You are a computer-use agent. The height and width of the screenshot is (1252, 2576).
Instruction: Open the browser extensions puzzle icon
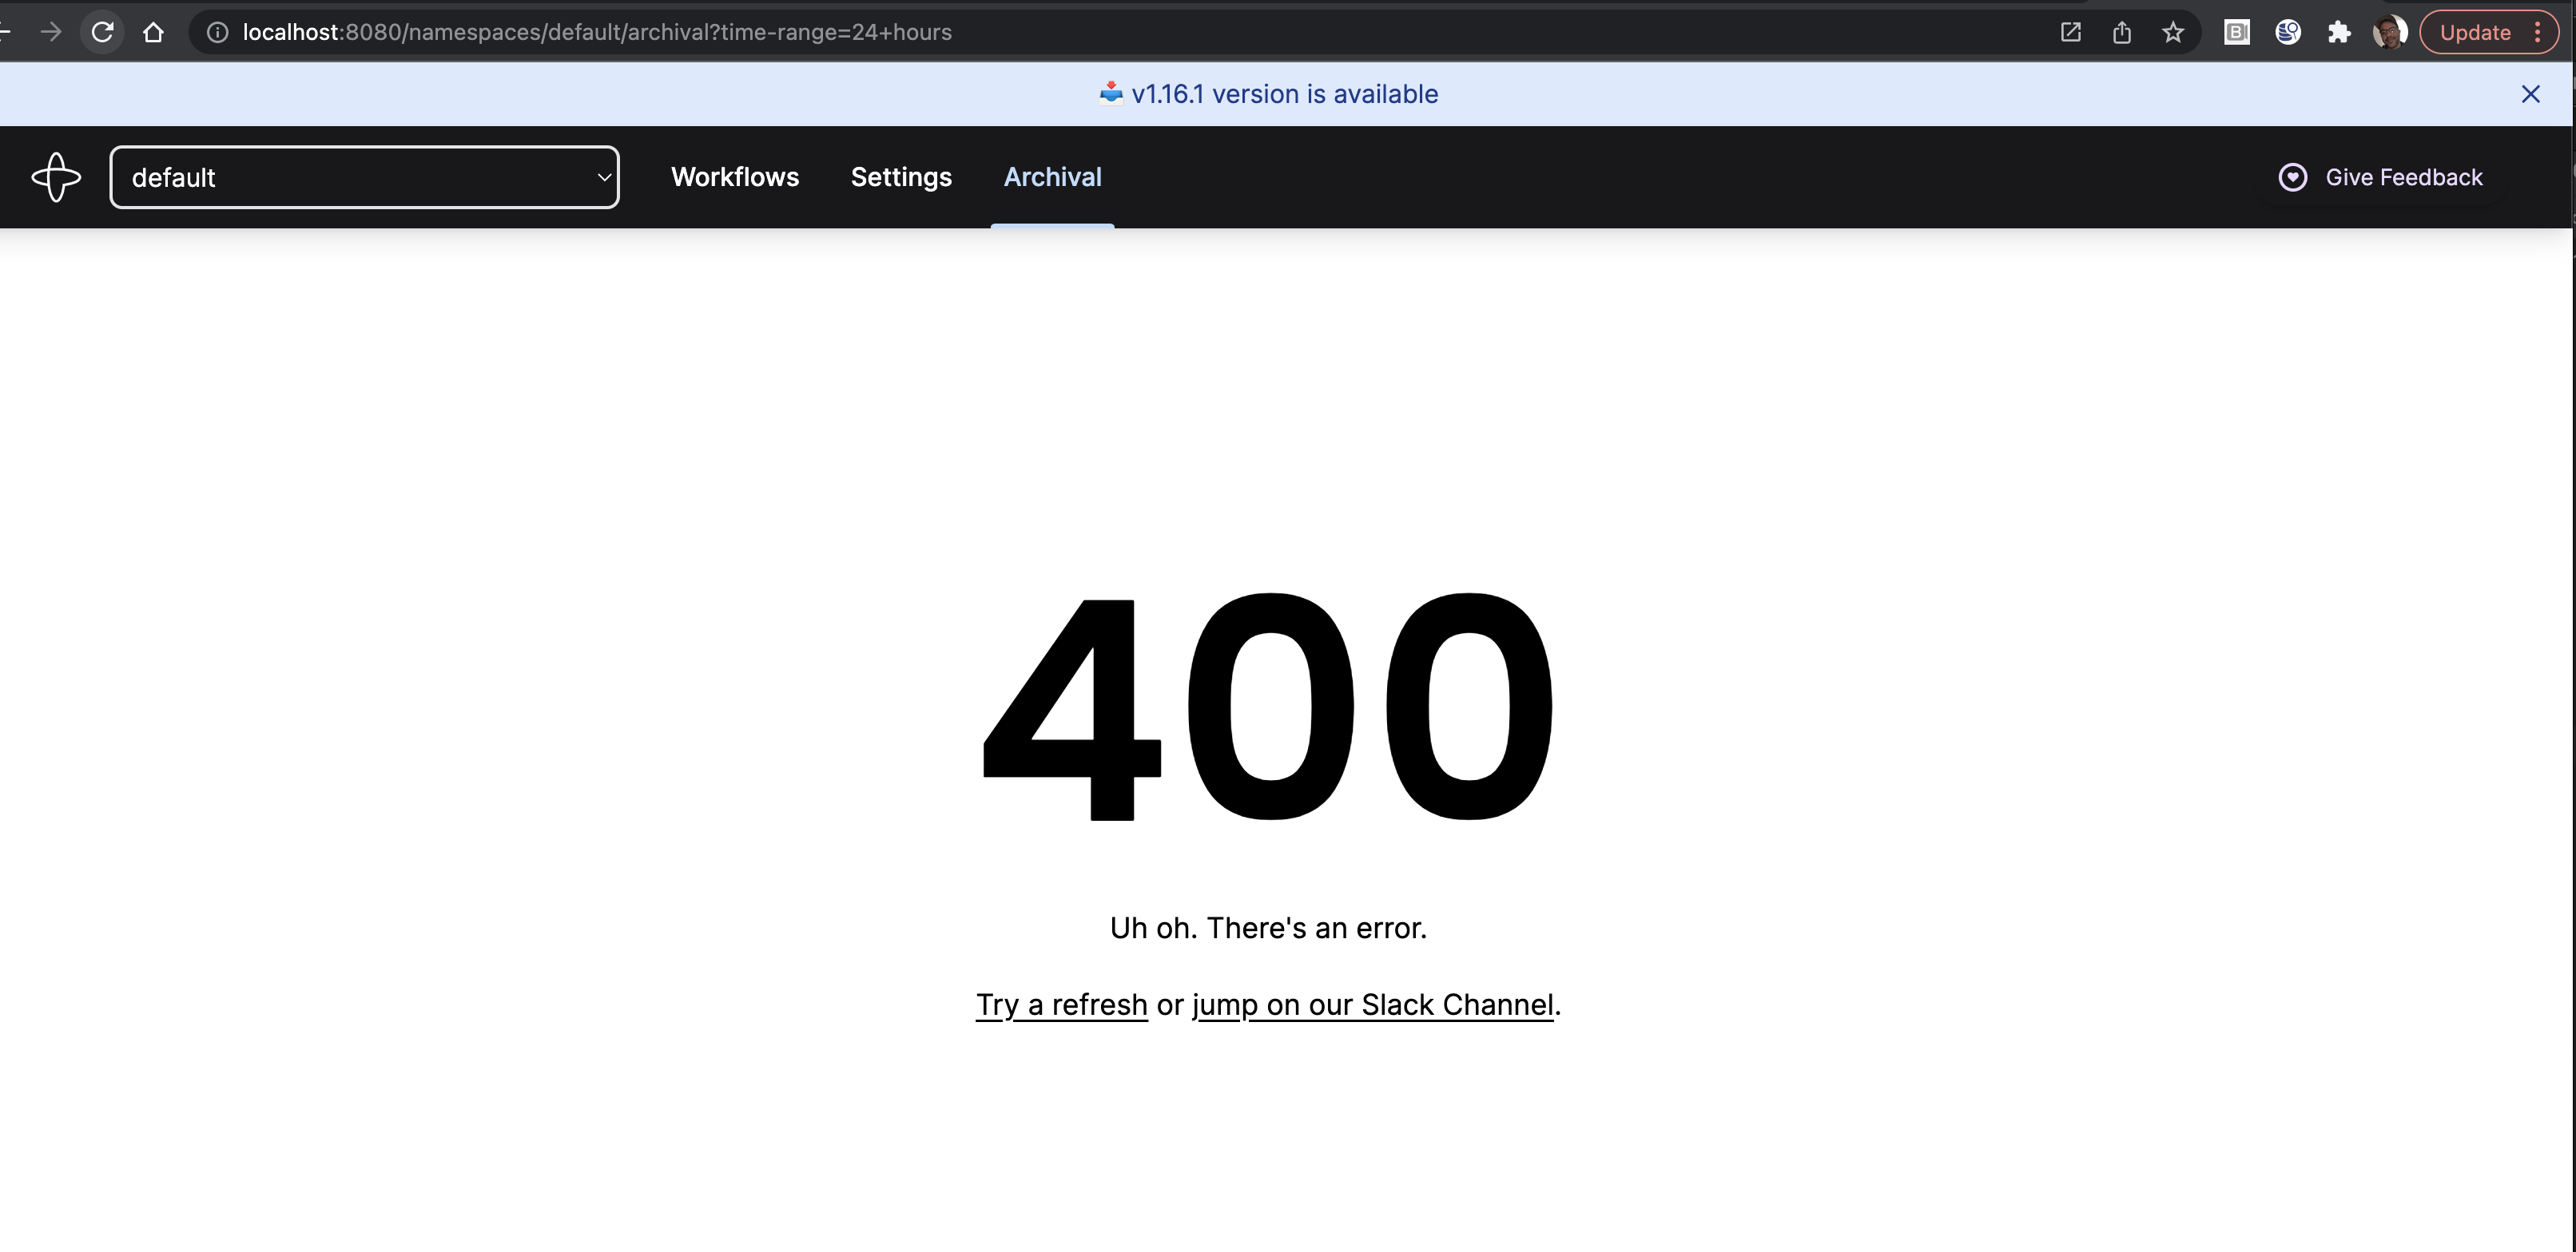point(2339,32)
